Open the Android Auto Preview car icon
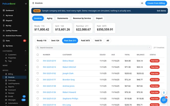Image resolution: width=170 pixels, height=106 pixels. 4,36
